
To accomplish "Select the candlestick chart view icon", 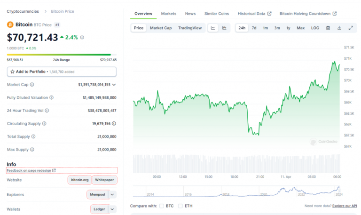I will (224, 28).
